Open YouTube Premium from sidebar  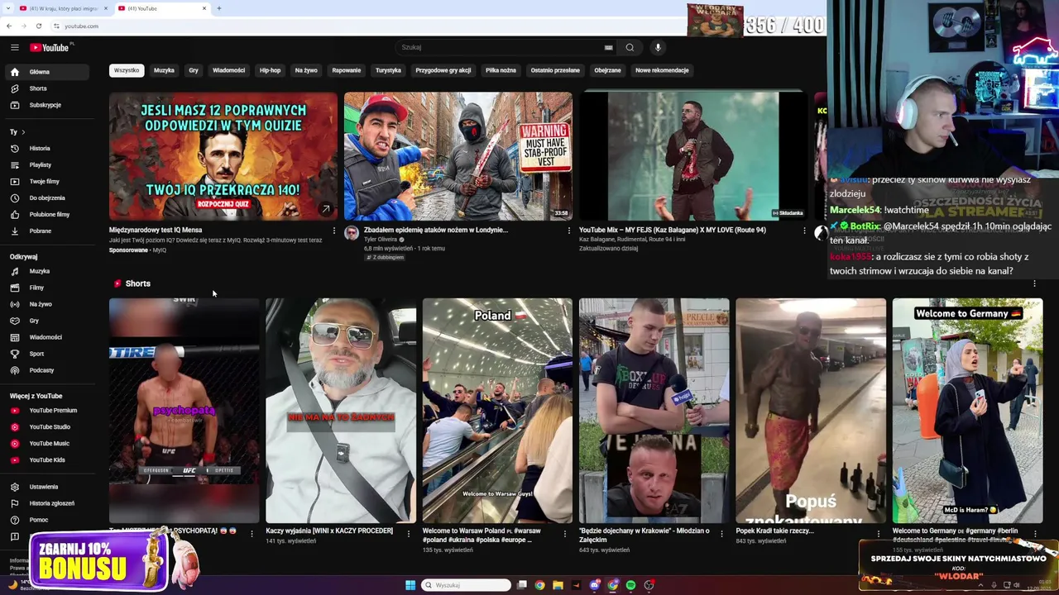(x=46, y=411)
